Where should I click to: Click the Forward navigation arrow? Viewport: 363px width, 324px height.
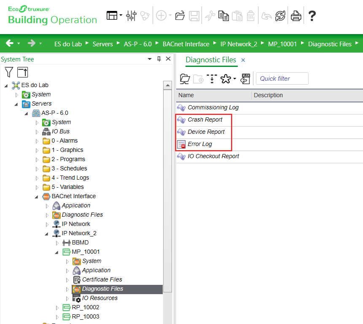click(x=32, y=43)
